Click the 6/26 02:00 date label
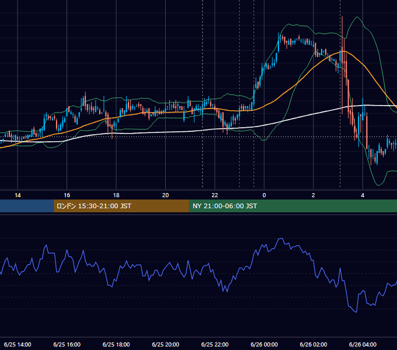 pyautogui.click(x=313, y=344)
